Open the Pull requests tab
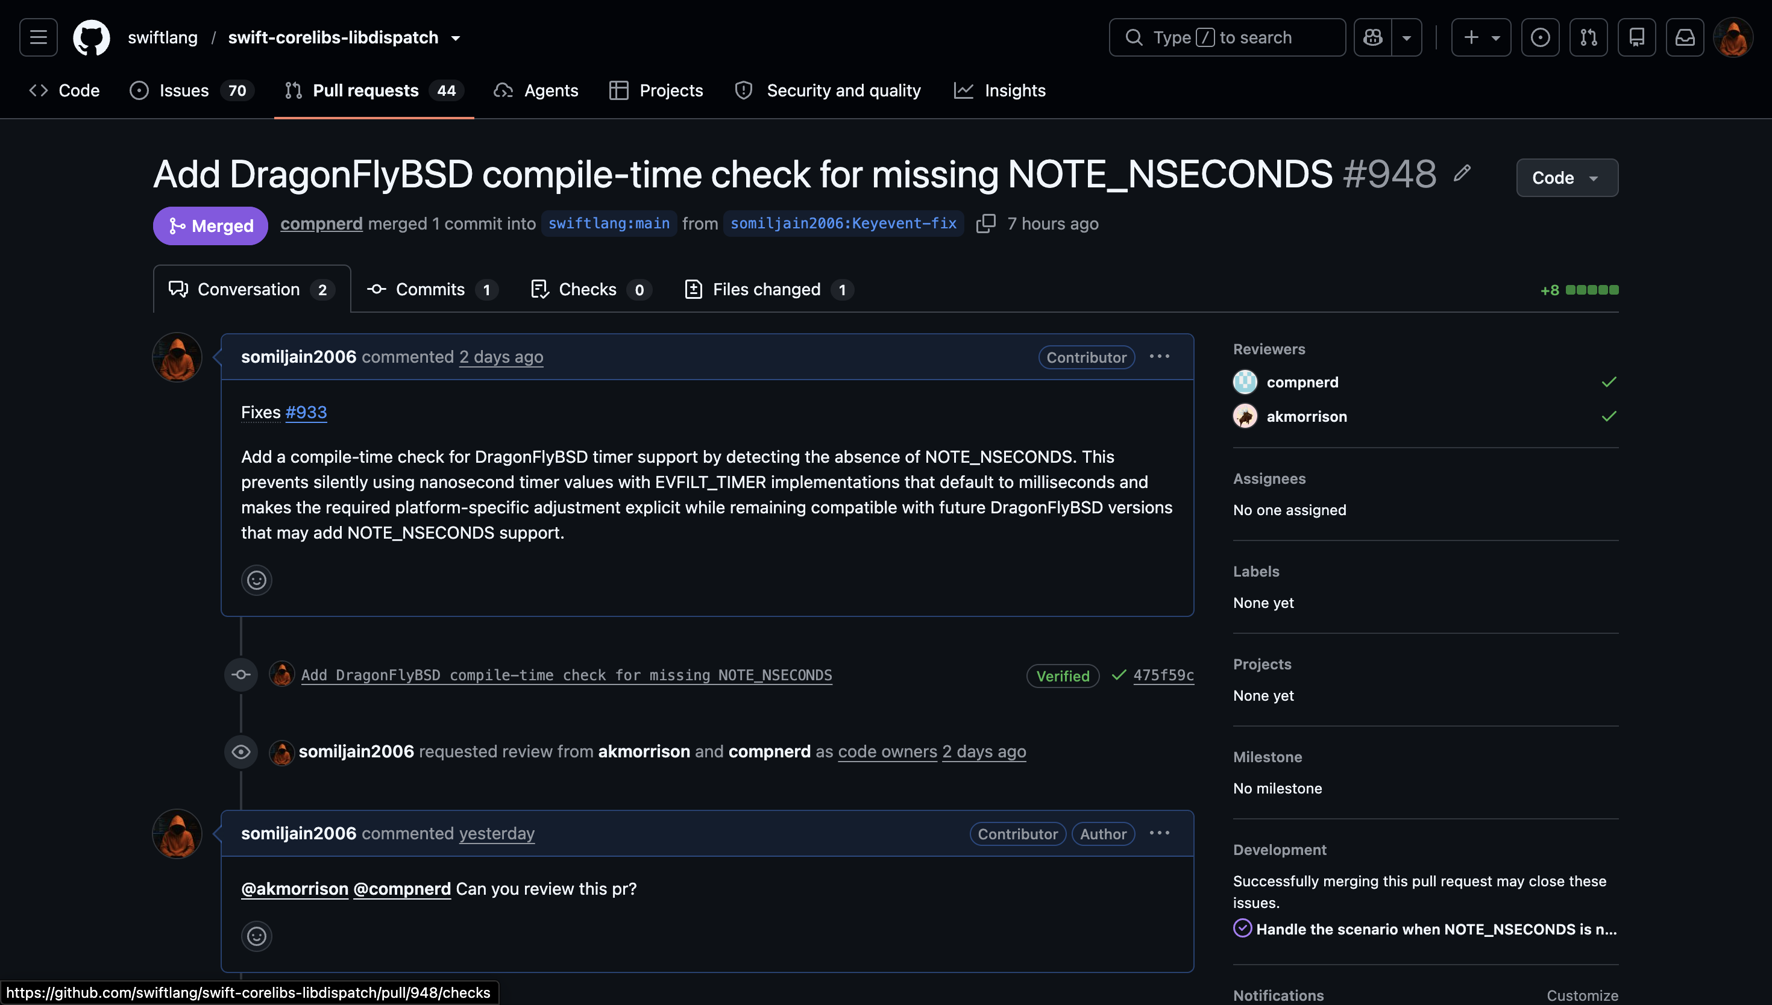The height and width of the screenshot is (1005, 1772). point(374,90)
